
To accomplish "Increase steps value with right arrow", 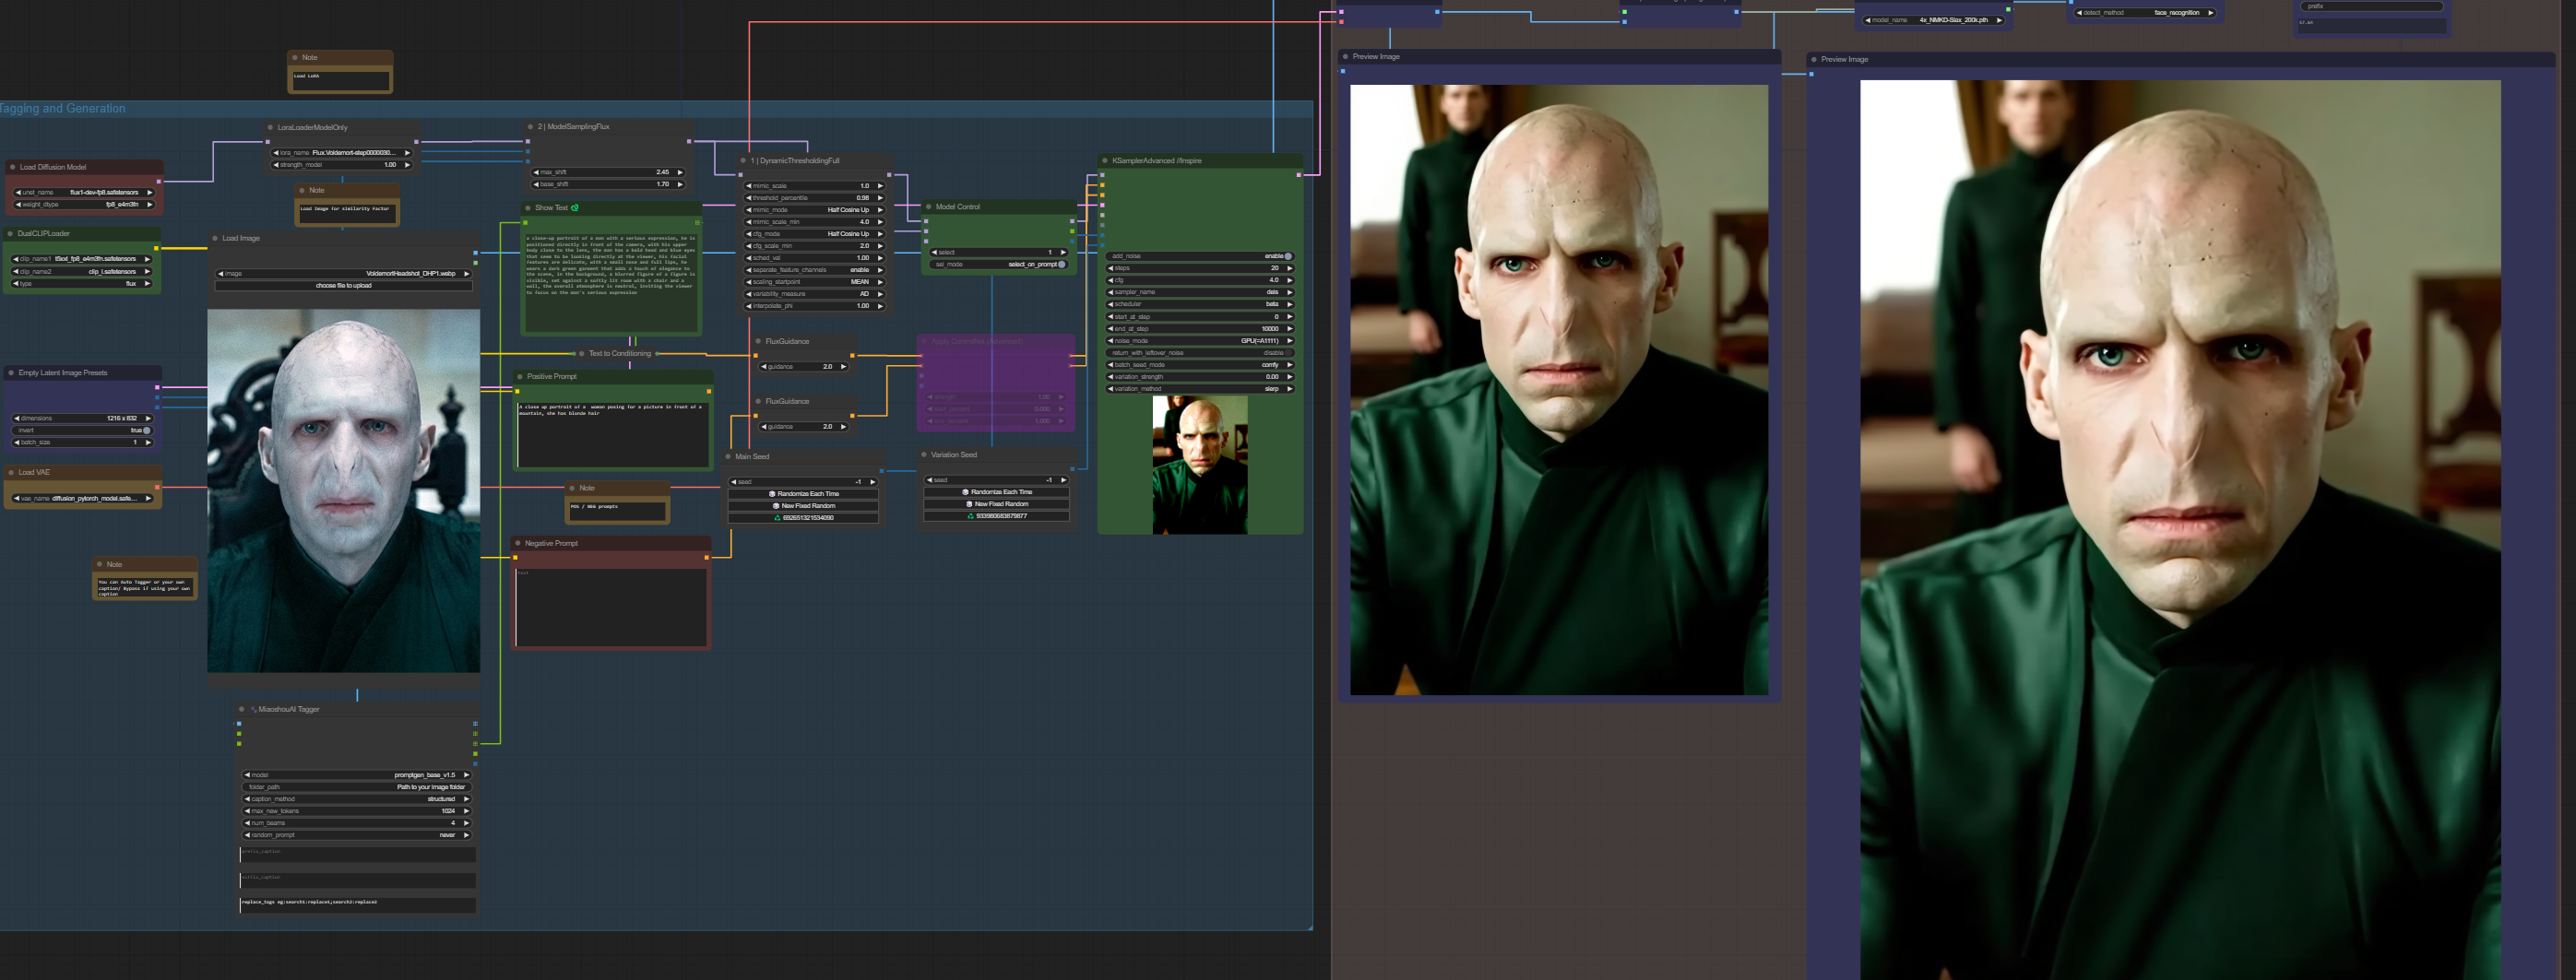I will 1290,268.
